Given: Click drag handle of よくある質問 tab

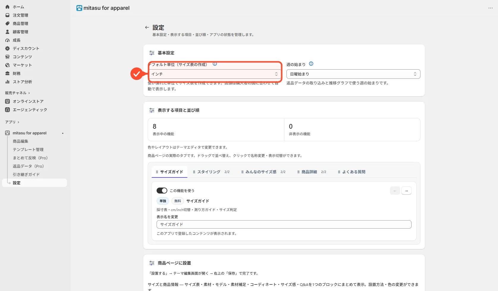Looking at the screenshot, I should point(339,172).
